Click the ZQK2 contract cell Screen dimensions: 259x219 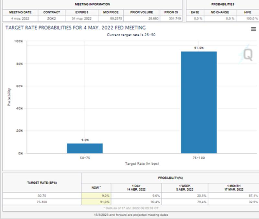pos(51,18)
